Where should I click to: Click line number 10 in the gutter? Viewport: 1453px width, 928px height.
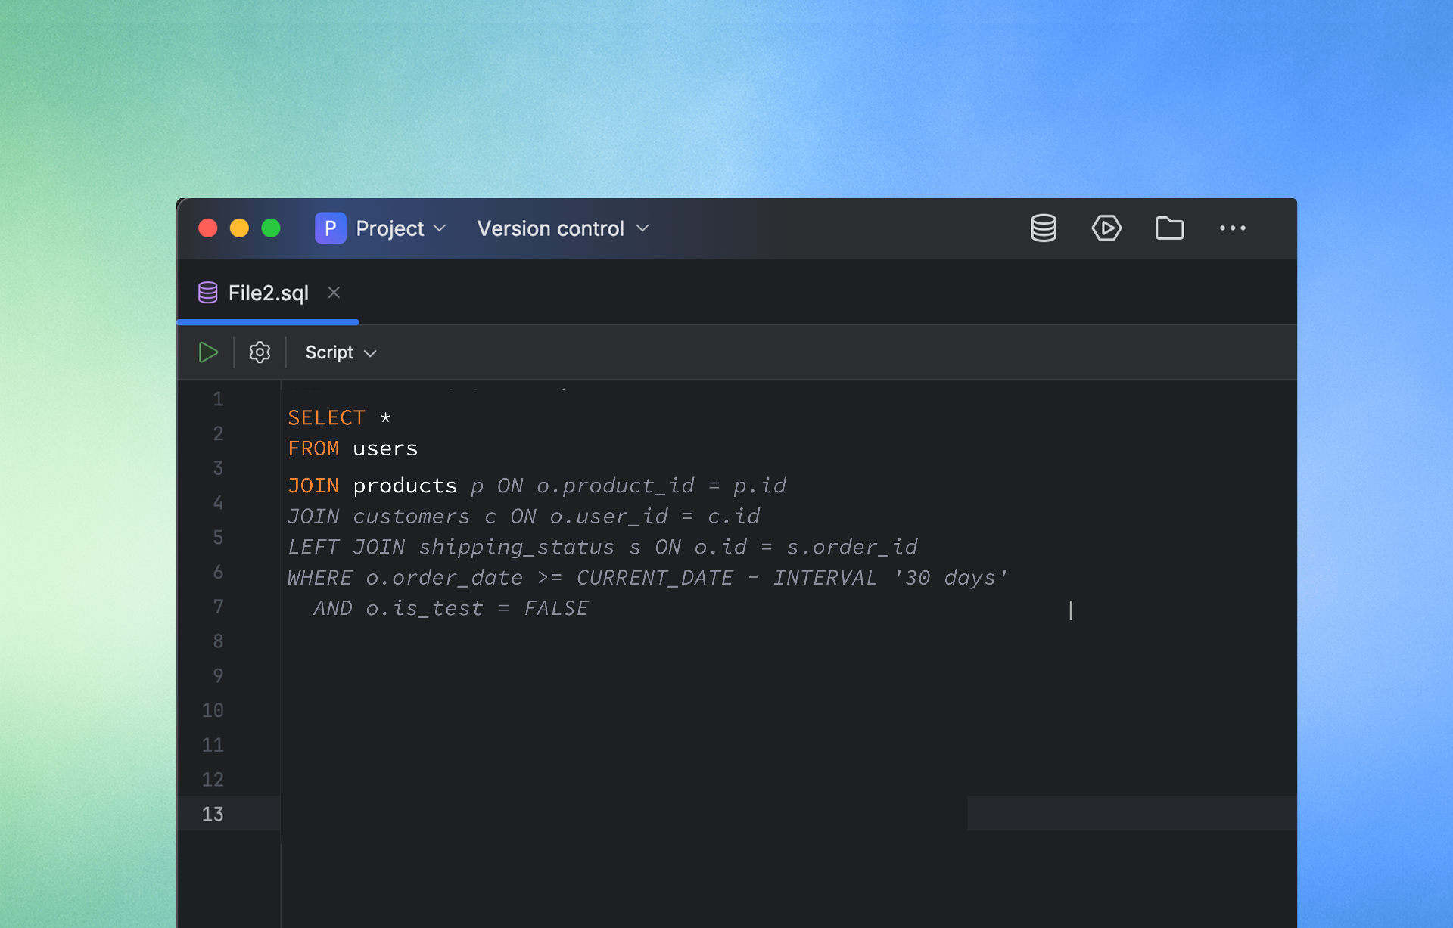click(x=213, y=710)
